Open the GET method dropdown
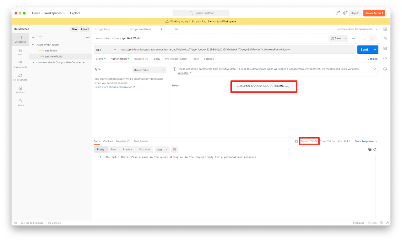The image size is (402, 241). tap(106, 50)
